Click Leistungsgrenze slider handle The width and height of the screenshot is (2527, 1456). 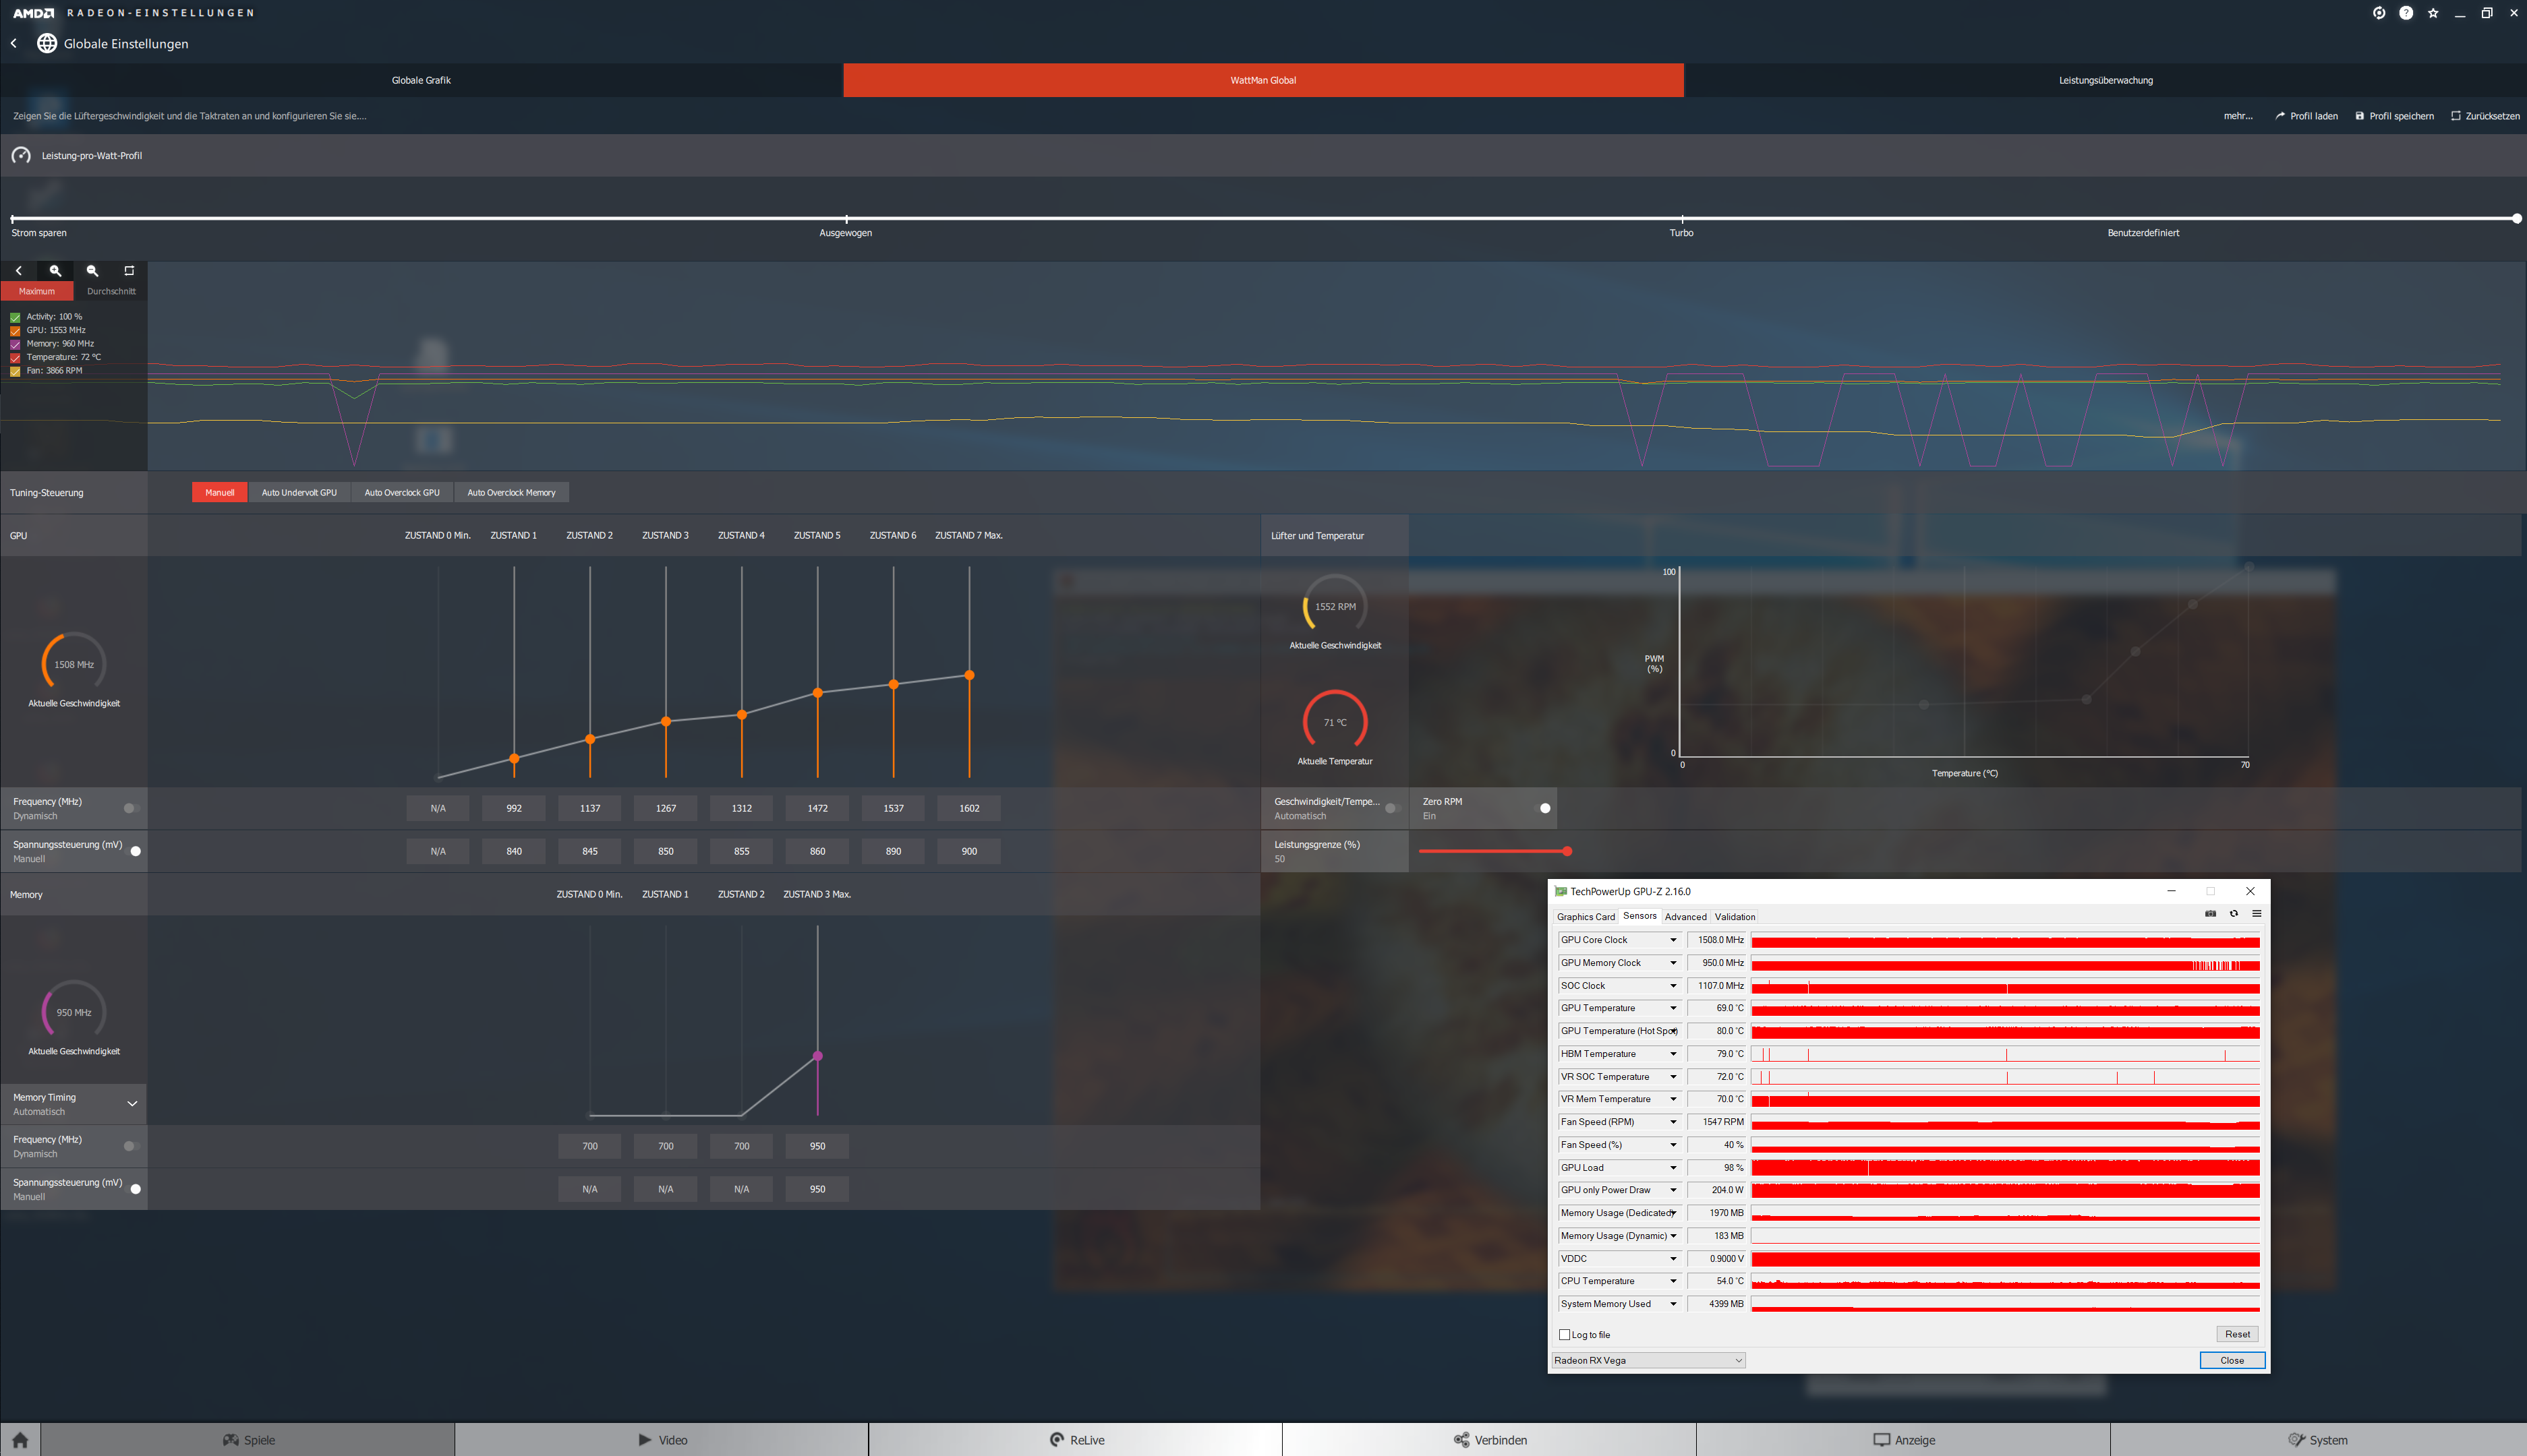1567,851
